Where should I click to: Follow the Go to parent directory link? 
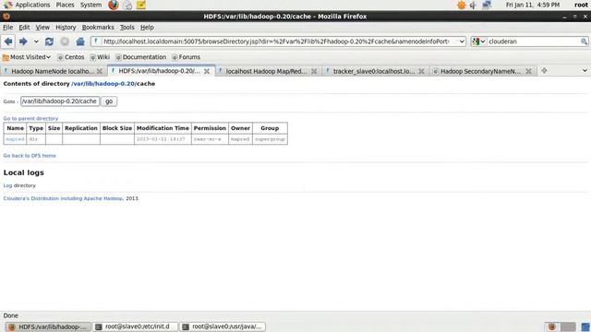pos(30,119)
